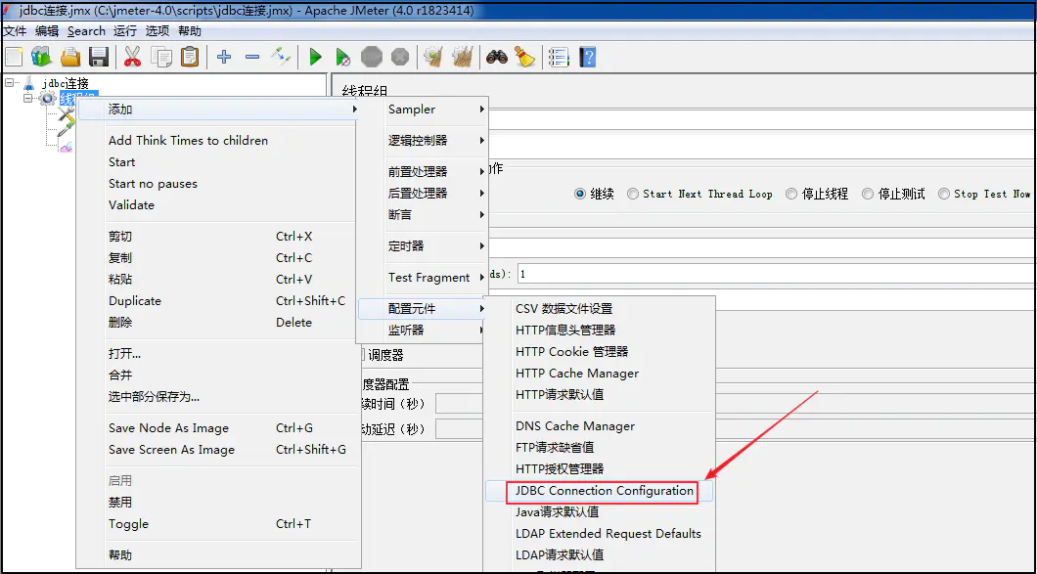Screen dimensions: 1037x574
Task: Expand the 添加 submenu
Action: [x=217, y=110]
